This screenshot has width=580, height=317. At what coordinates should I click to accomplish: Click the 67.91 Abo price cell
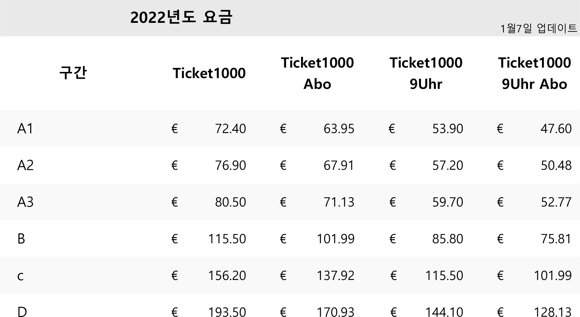click(x=339, y=165)
